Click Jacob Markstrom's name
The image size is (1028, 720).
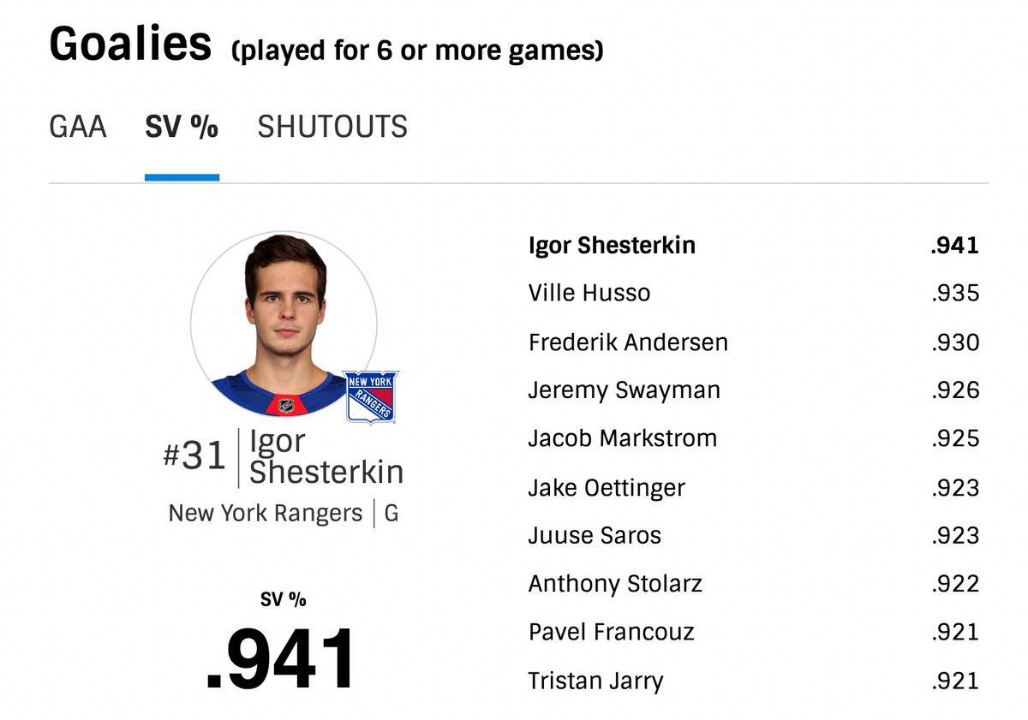[623, 438]
